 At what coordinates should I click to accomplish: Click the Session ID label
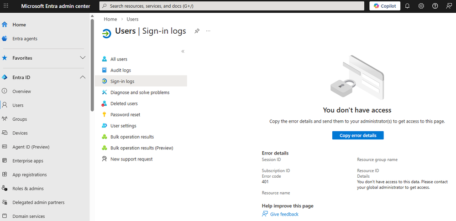(x=271, y=160)
